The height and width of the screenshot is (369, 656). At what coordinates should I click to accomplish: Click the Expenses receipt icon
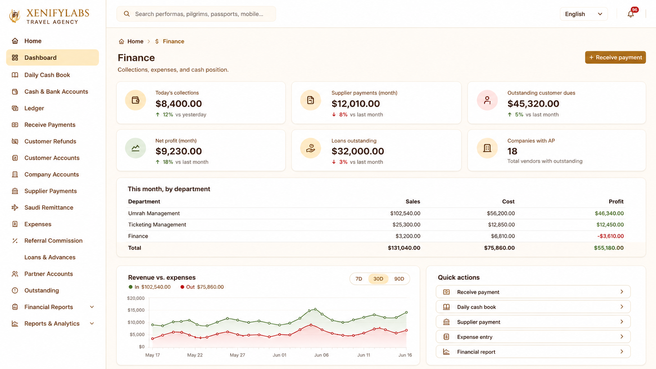(15, 224)
